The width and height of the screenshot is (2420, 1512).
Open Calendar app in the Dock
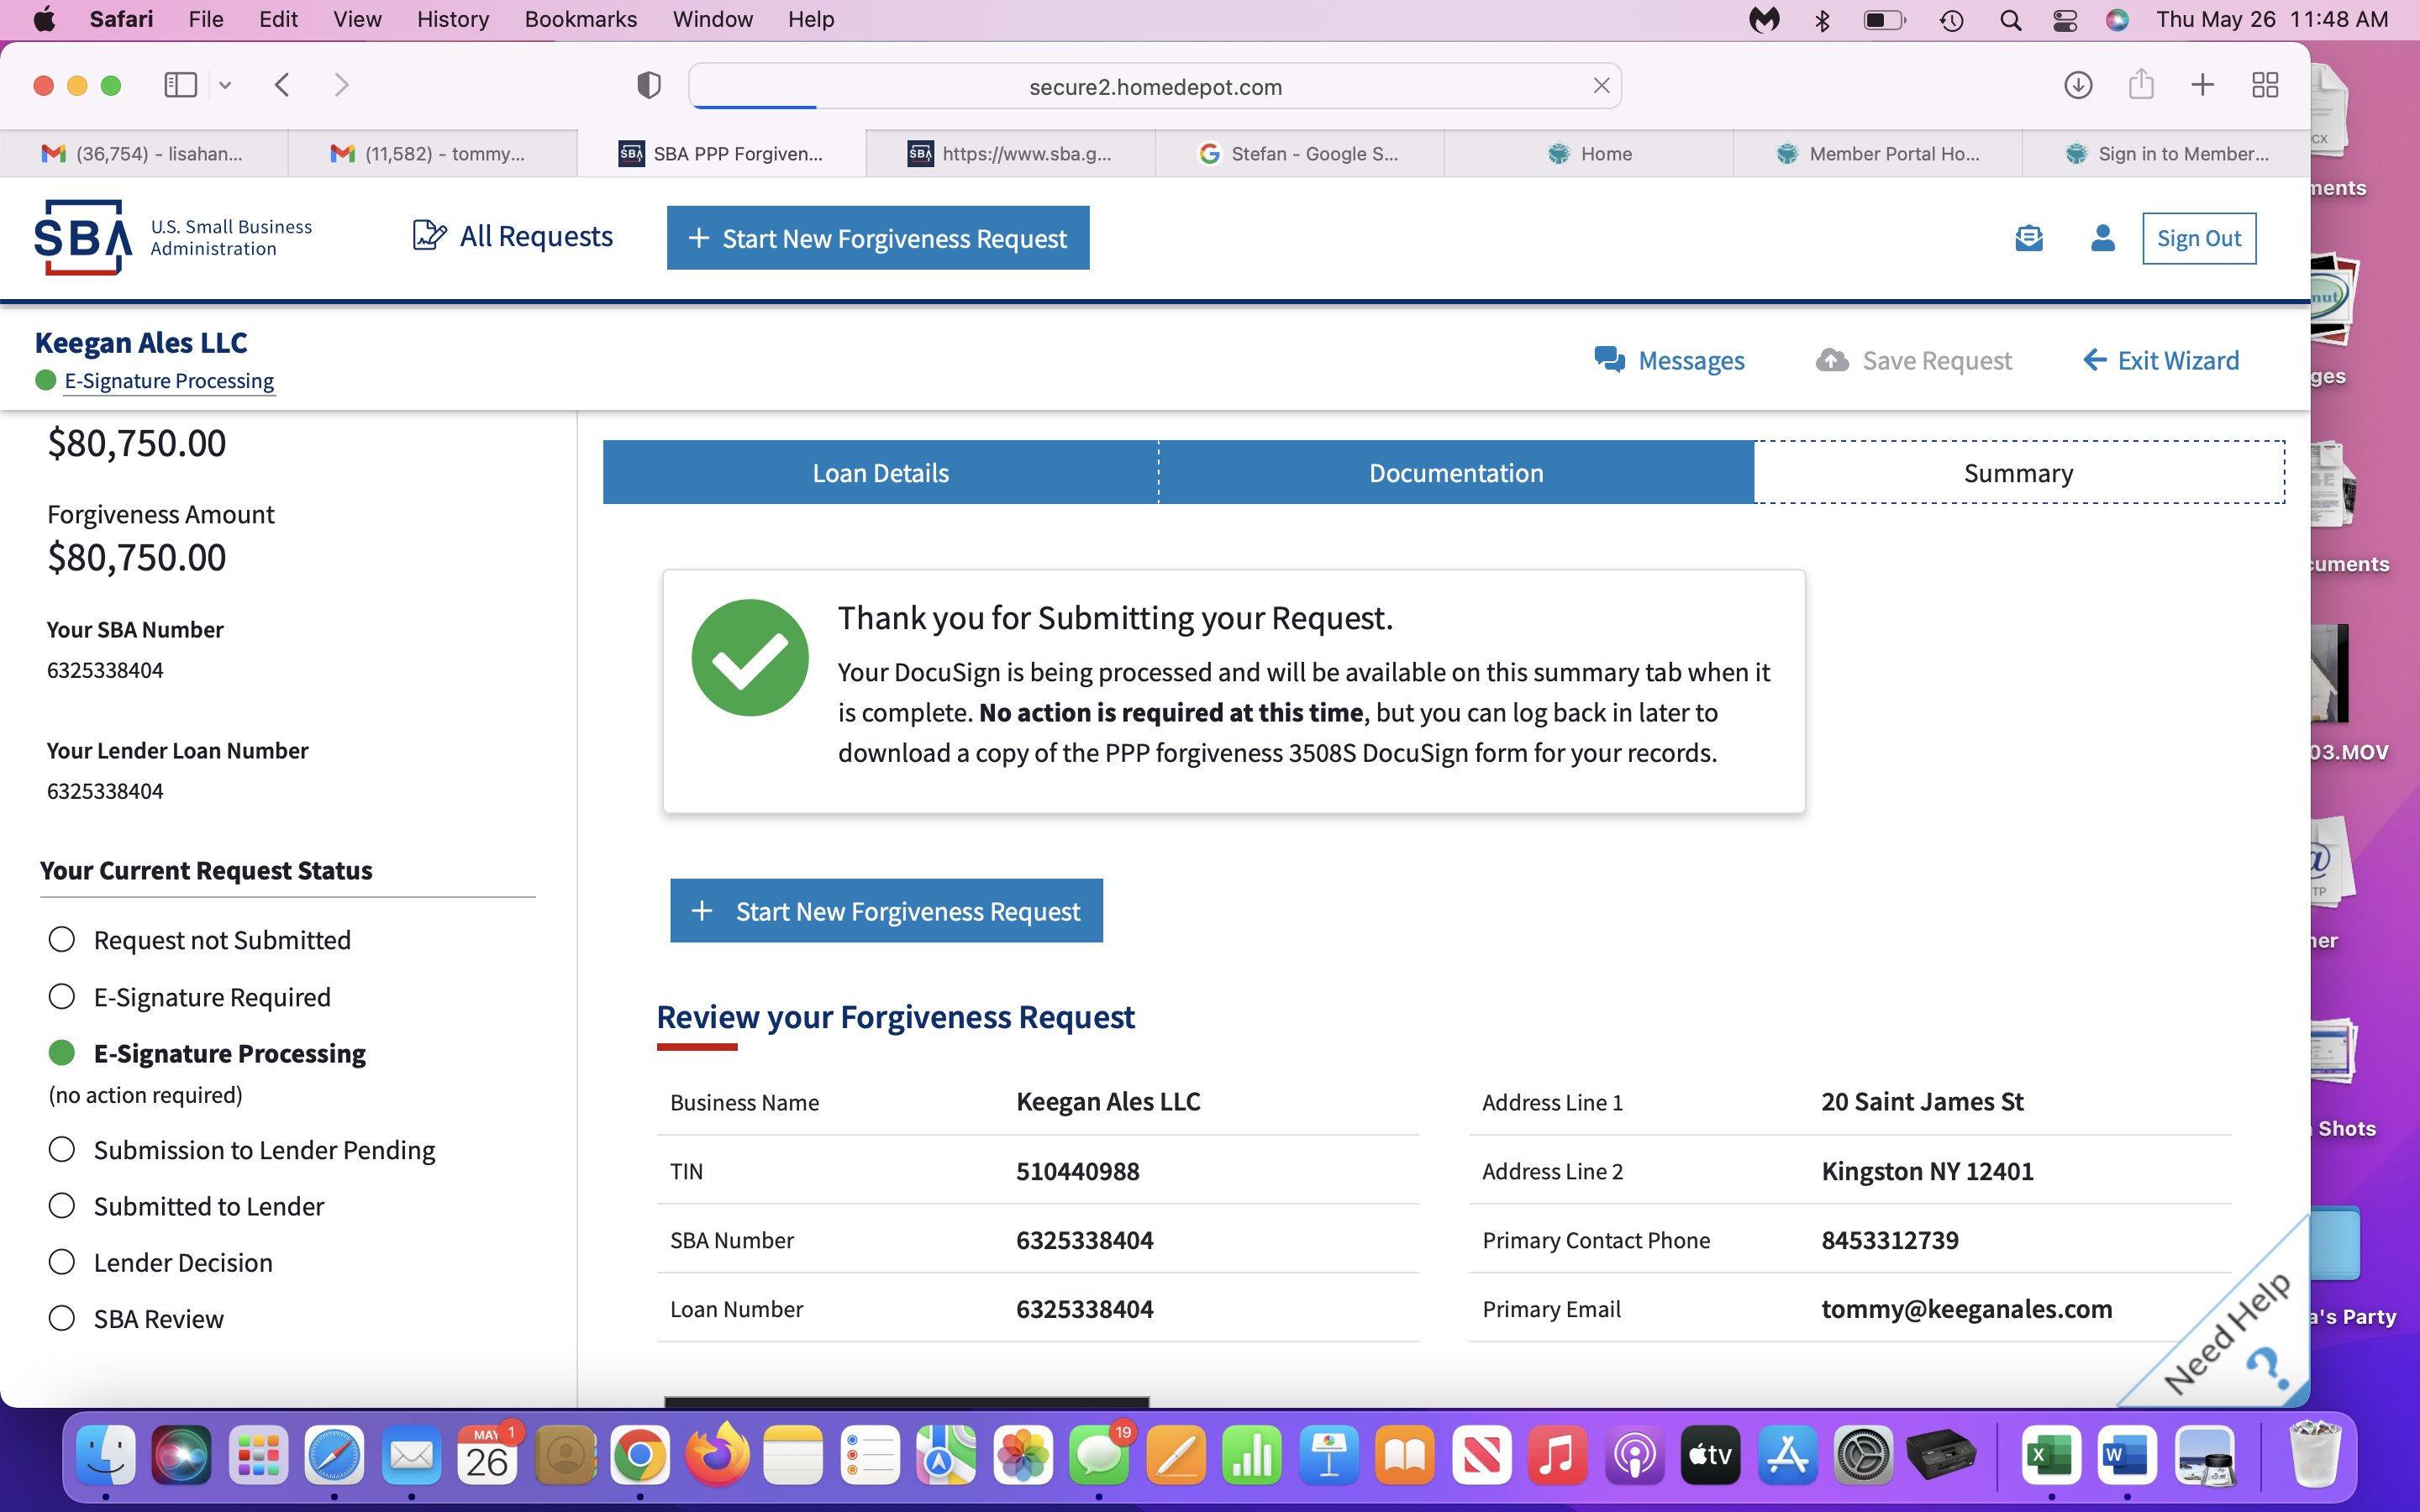tap(487, 1455)
